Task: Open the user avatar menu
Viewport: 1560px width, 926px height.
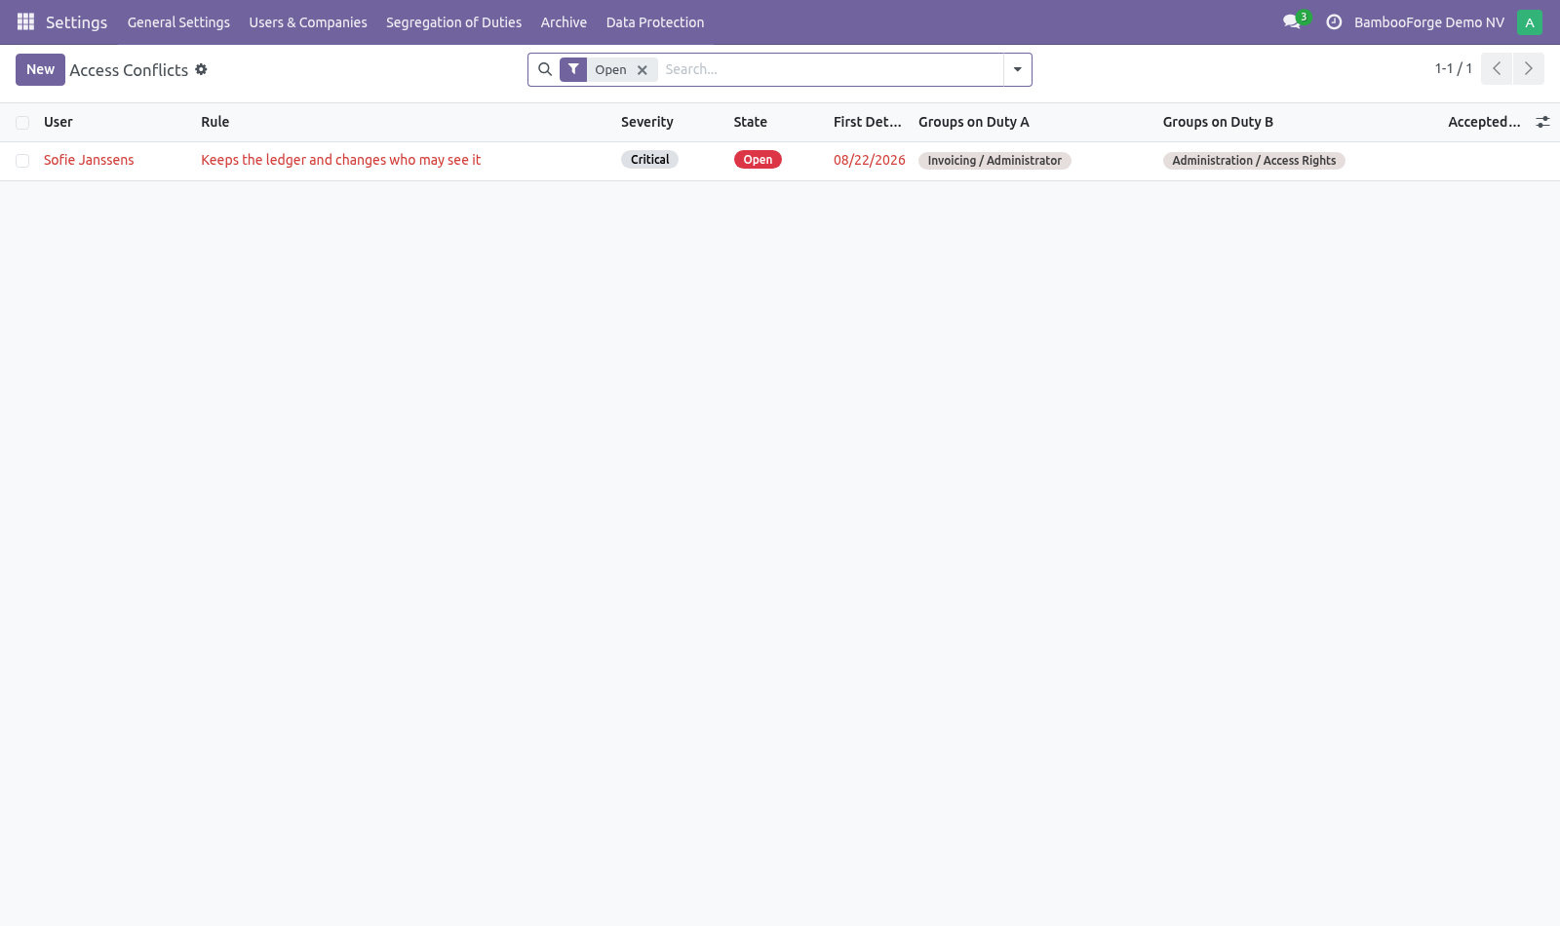Action: coord(1529,22)
